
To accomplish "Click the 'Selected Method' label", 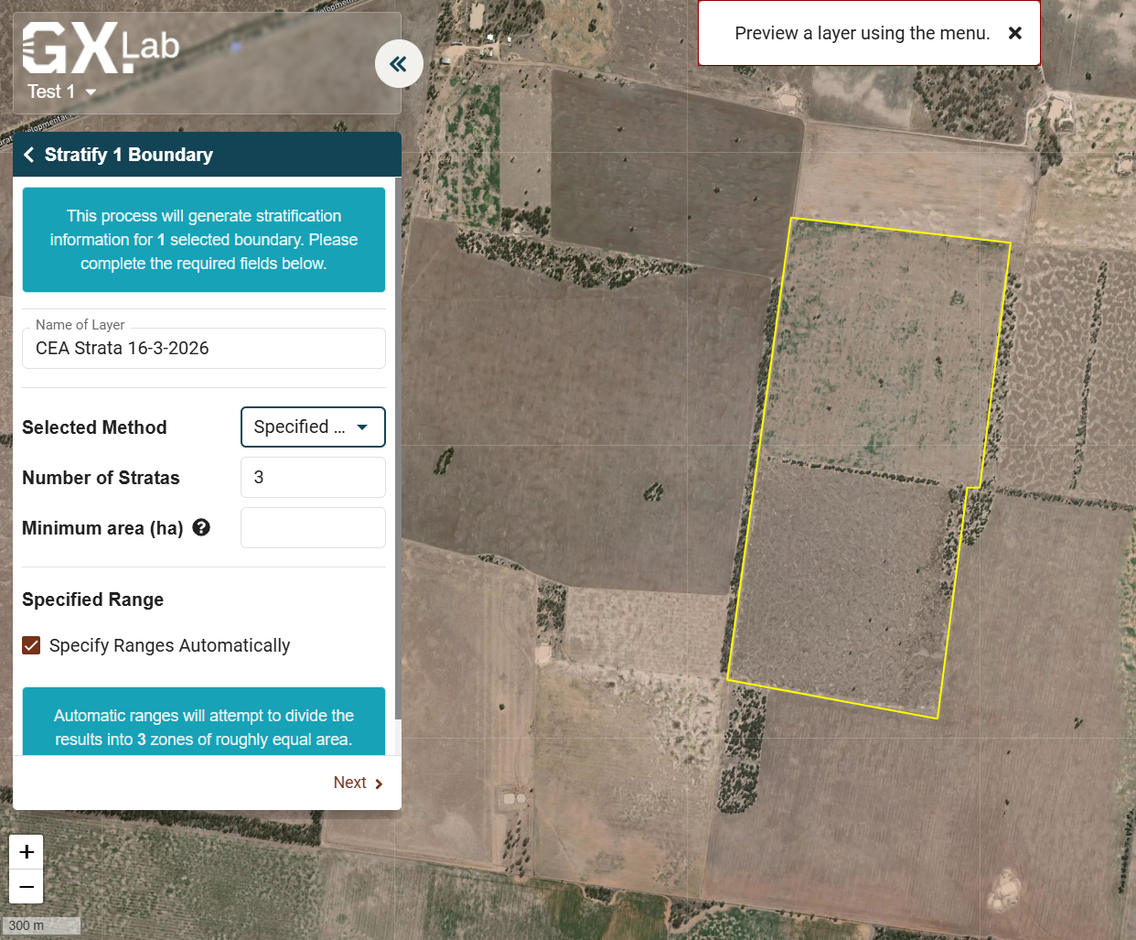I will click(x=94, y=427).
